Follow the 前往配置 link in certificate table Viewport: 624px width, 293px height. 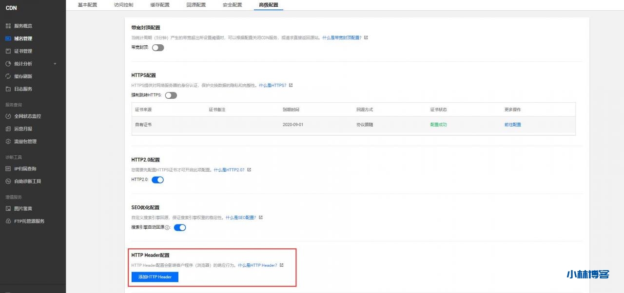[512, 125]
